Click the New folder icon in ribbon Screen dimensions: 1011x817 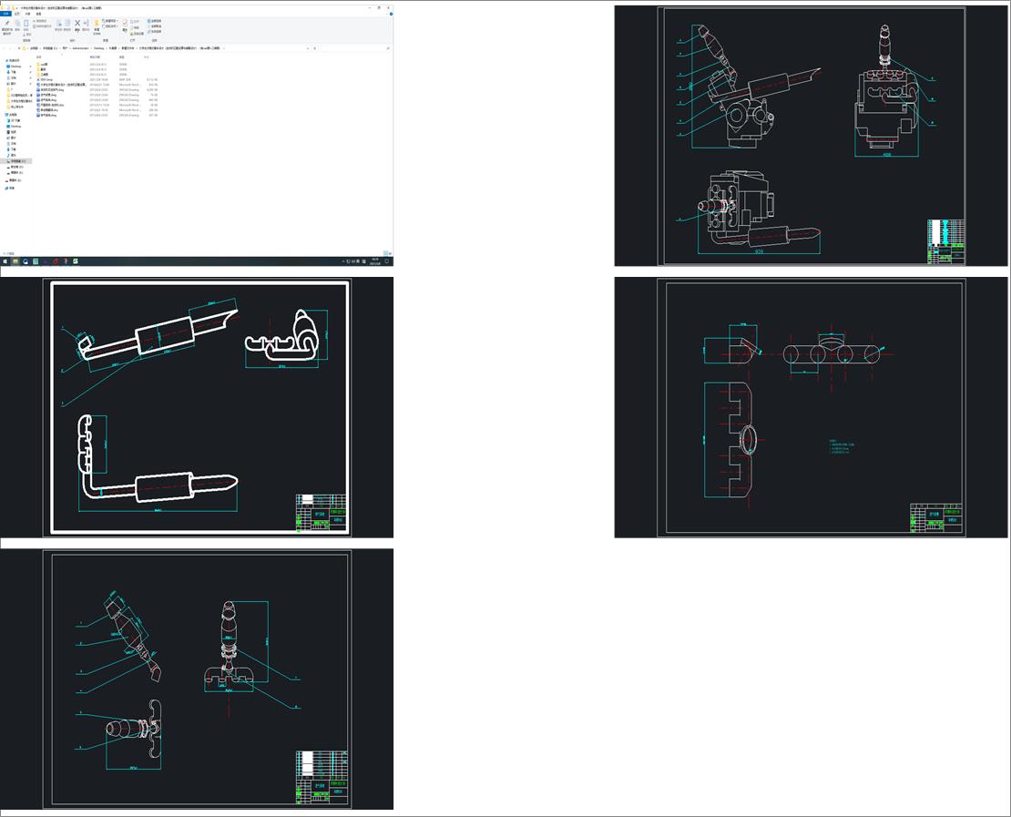point(97,23)
